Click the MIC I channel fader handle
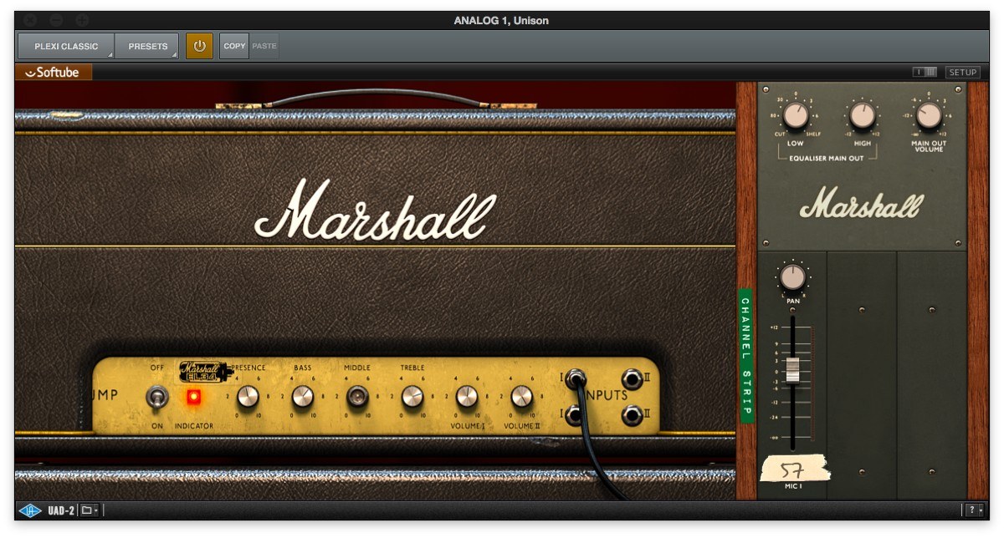Screen dimensions: 1004x538 [x=792, y=371]
